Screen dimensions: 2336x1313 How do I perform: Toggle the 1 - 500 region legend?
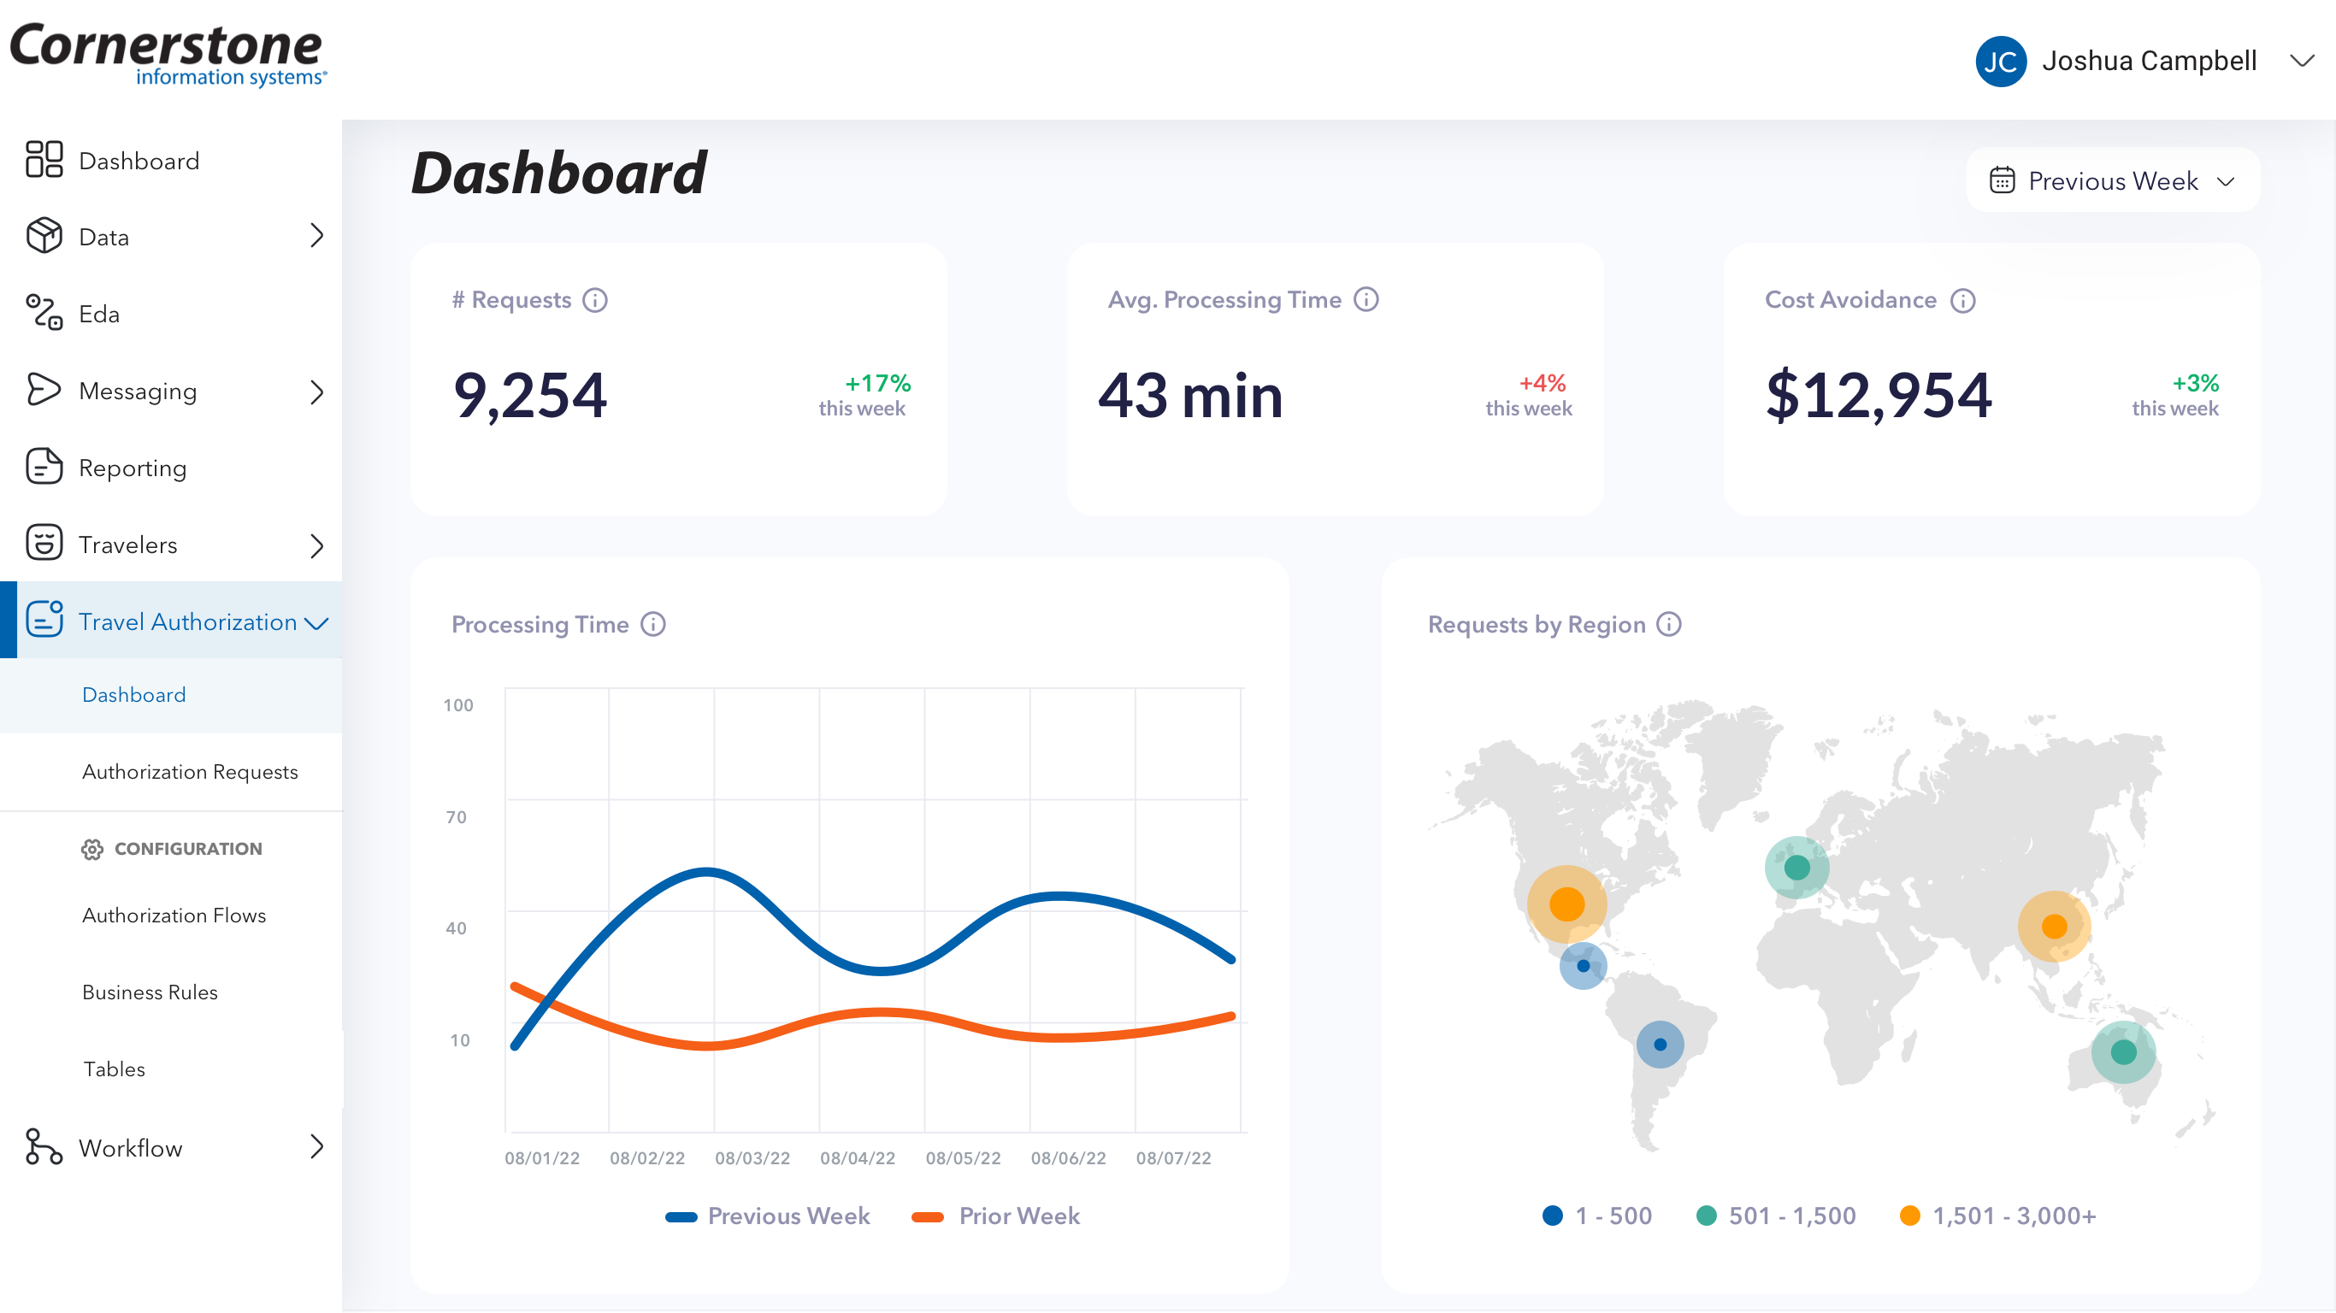click(1597, 1216)
